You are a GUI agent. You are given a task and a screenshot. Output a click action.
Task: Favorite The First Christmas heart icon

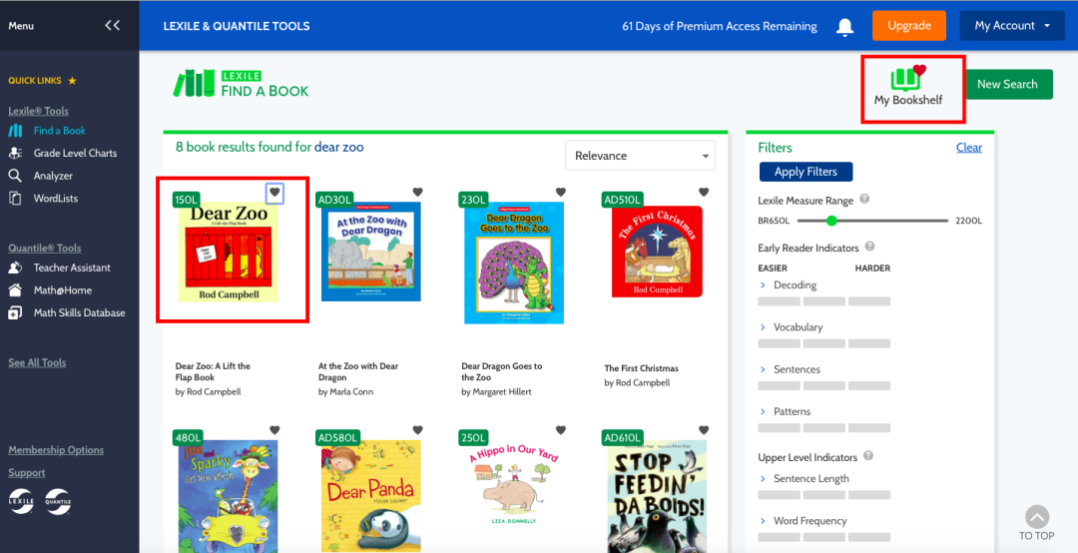pos(704,192)
